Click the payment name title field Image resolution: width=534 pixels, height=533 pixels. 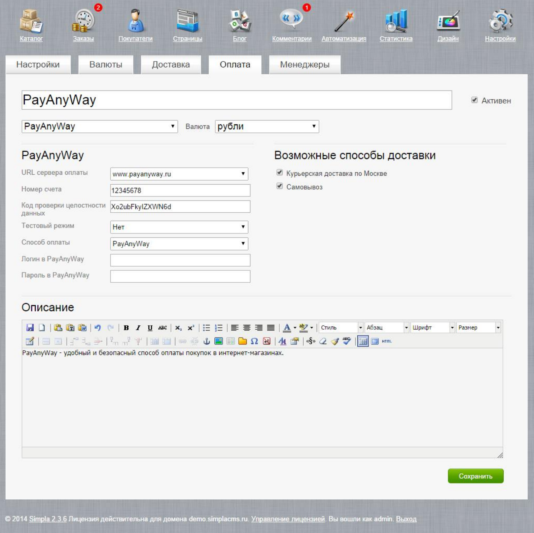237,100
